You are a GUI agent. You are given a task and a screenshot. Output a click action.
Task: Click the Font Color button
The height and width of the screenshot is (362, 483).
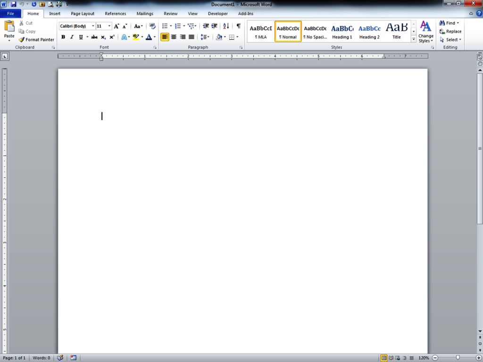(x=149, y=37)
